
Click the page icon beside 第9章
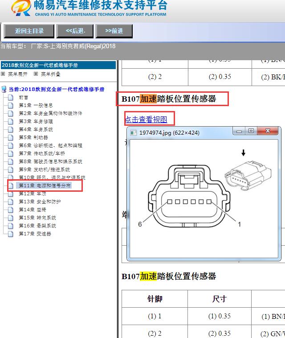click(x=11, y=169)
